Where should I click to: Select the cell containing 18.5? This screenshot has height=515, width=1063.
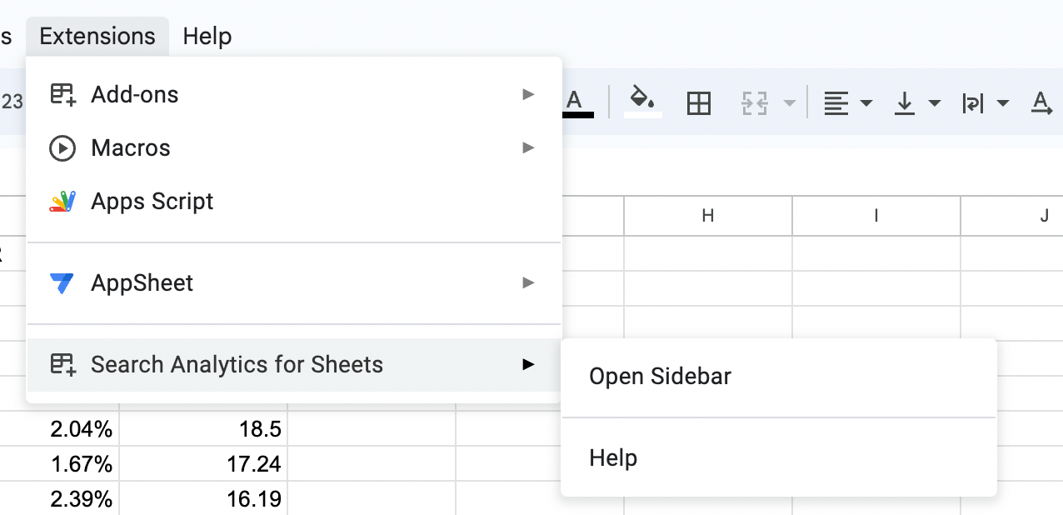pos(203,431)
